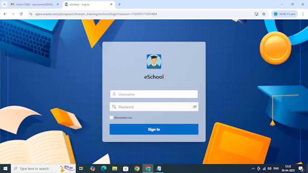Screen dimensions: 308x173
Task: Go forward to next page
Action: tap(13, 14)
